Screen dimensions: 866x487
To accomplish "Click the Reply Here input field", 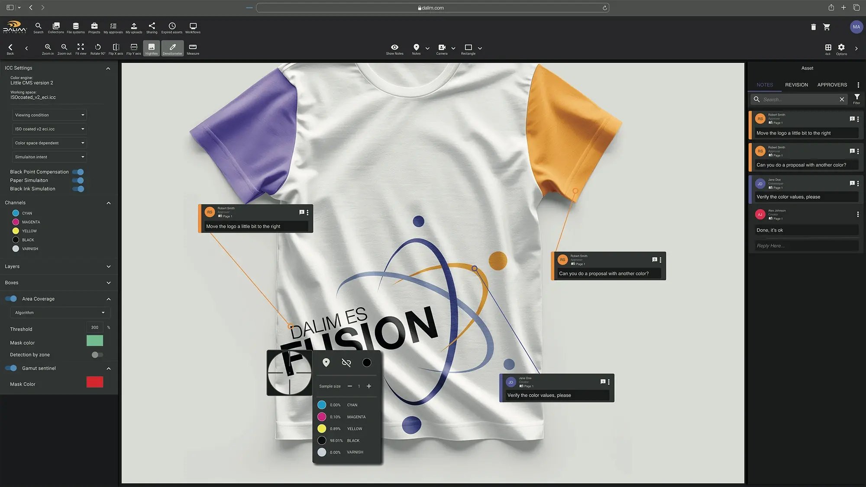I will 806,246.
